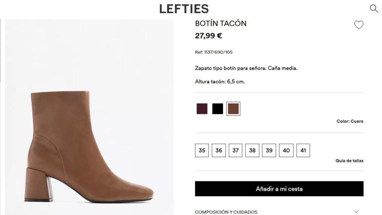
Task: Click the search magnifier icon
Action: 373,9
